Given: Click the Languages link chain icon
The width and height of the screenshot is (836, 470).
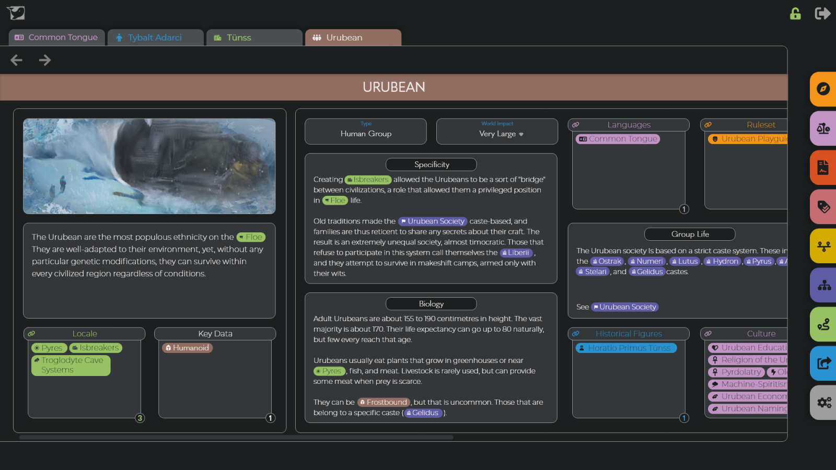Looking at the screenshot, I should [x=575, y=125].
